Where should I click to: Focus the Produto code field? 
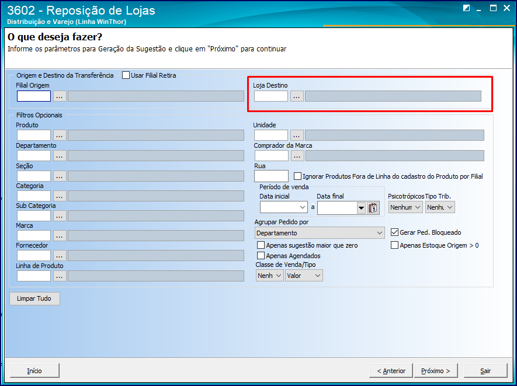tap(34, 135)
